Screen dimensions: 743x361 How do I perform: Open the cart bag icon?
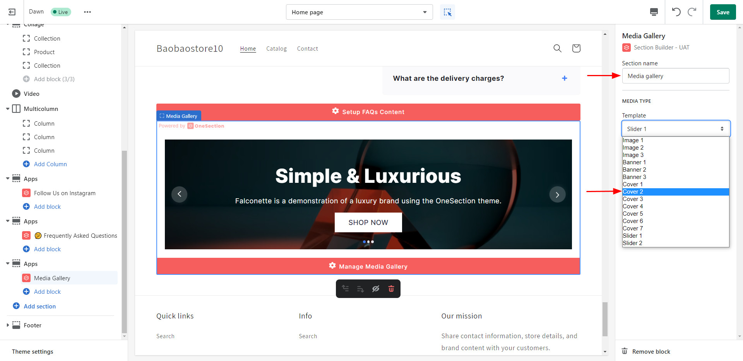(x=576, y=48)
